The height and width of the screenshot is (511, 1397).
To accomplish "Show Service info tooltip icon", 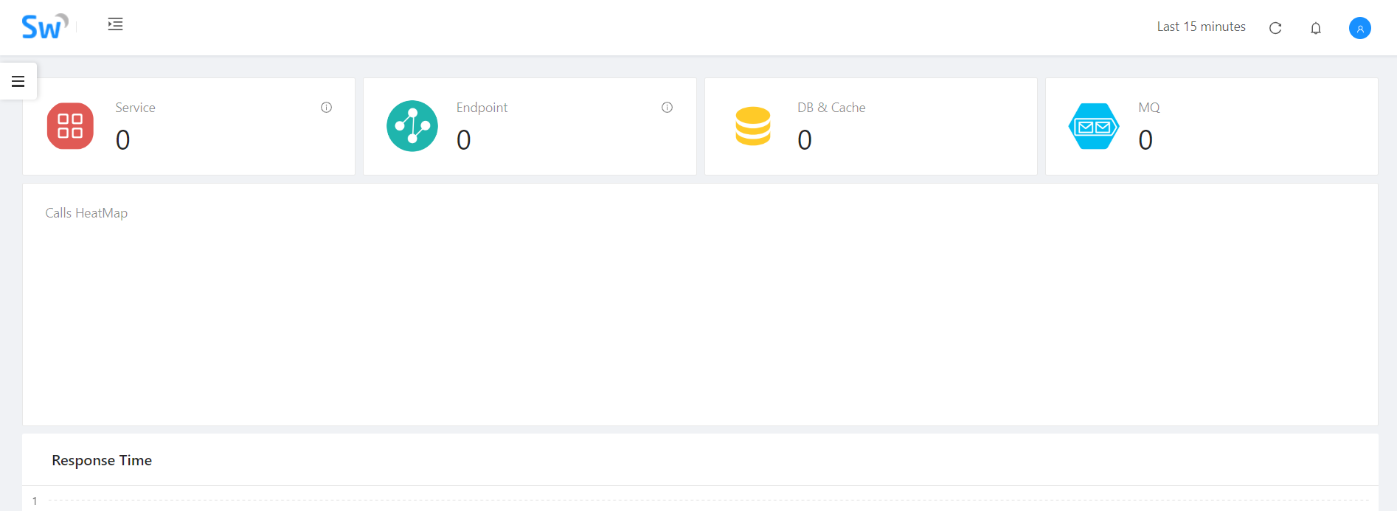I will [x=326, y=108].
